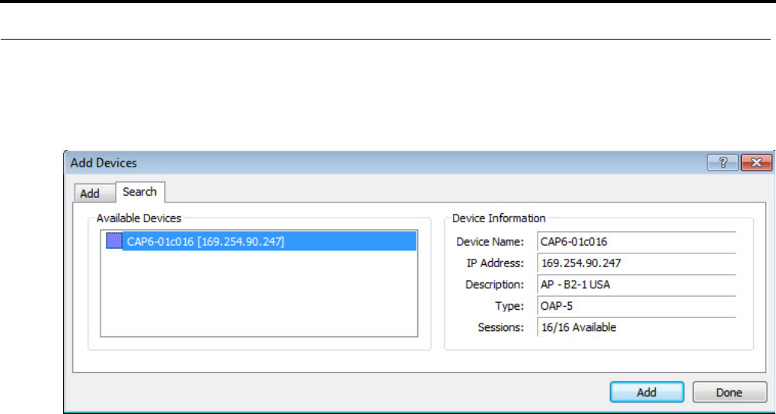Click empty space in the Available Devices list
Screen dimensions: 776x414
pos(259,297)
